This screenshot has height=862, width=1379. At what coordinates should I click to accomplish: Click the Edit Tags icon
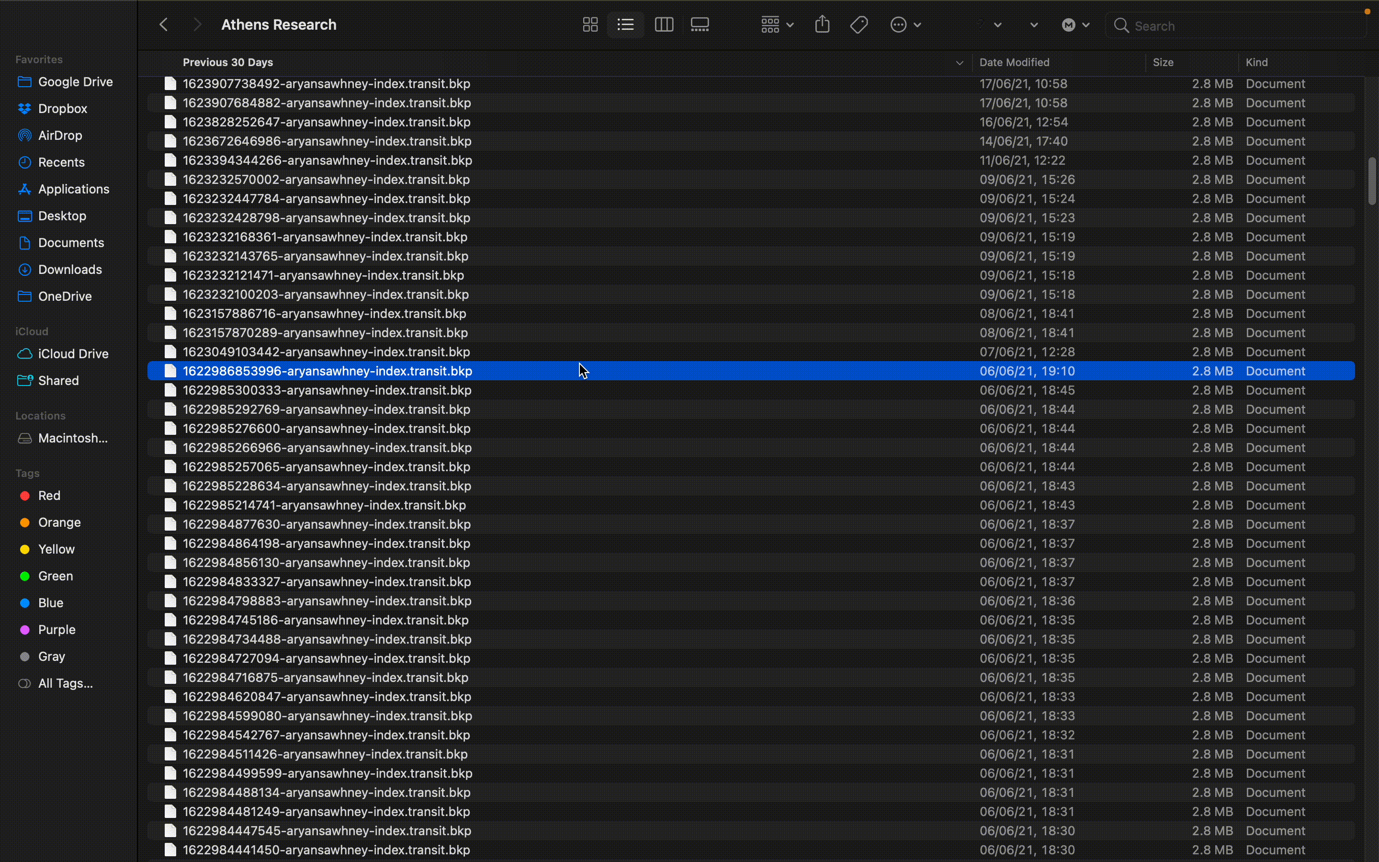point(859,24)
